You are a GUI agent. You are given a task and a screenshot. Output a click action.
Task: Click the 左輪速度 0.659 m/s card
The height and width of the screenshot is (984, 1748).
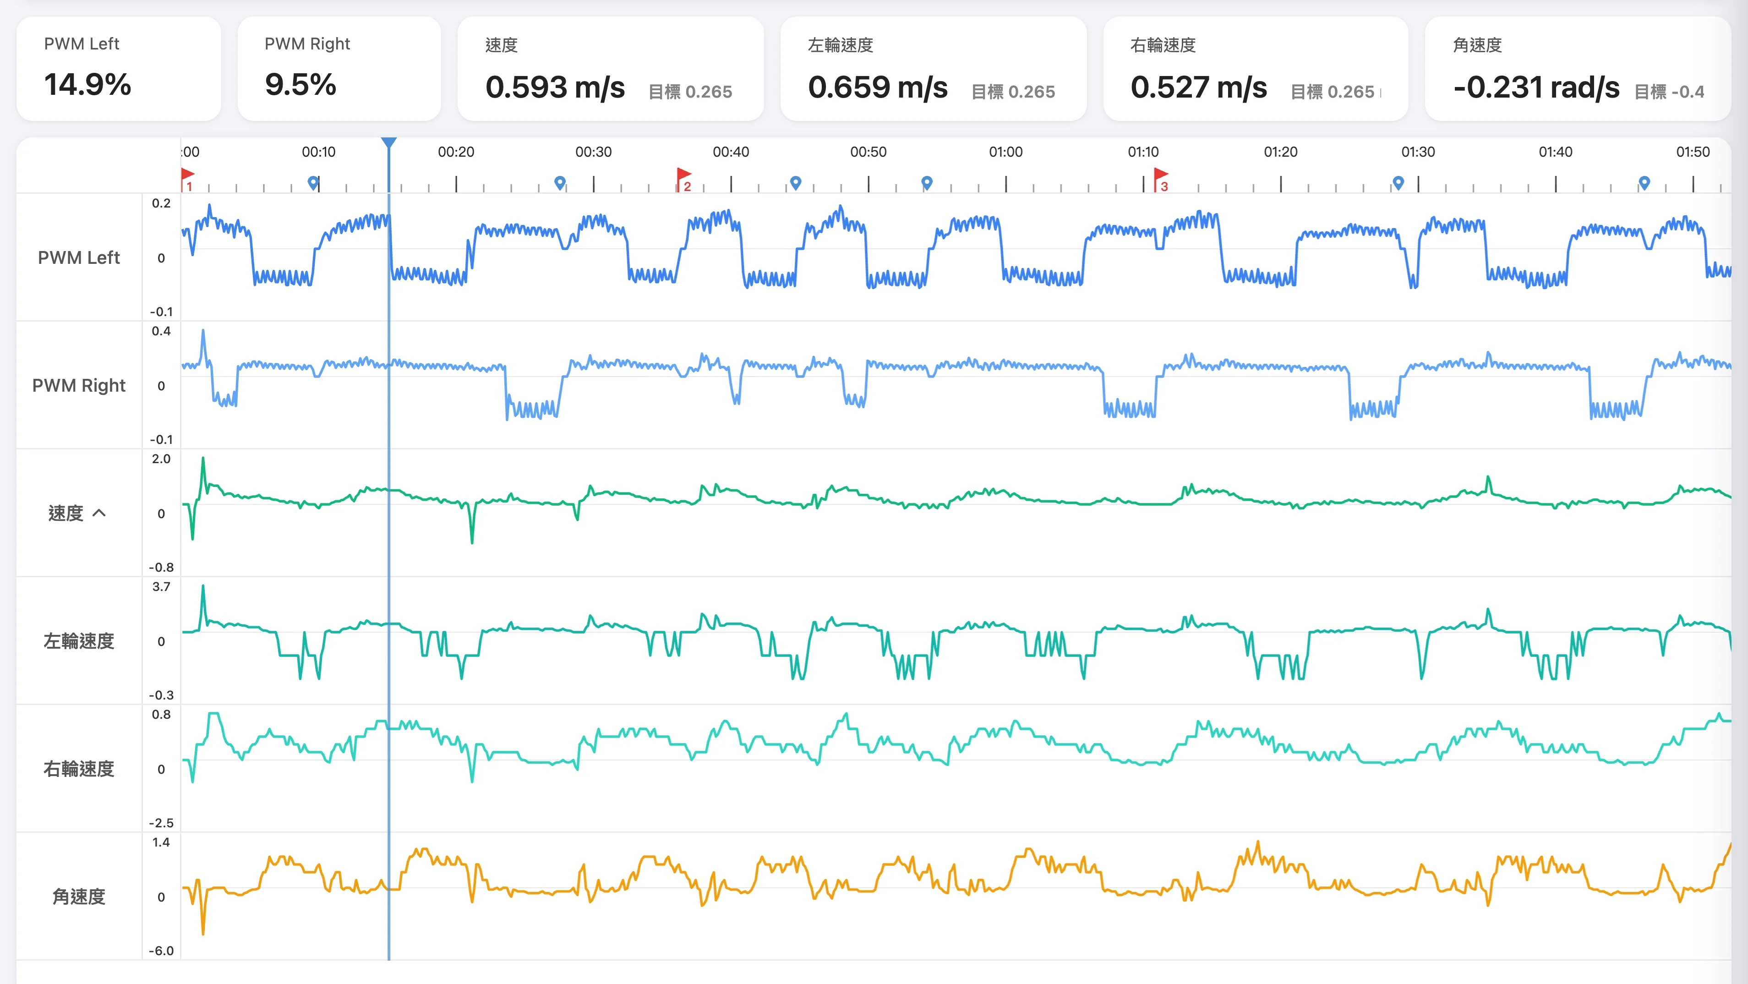(934, 69)
